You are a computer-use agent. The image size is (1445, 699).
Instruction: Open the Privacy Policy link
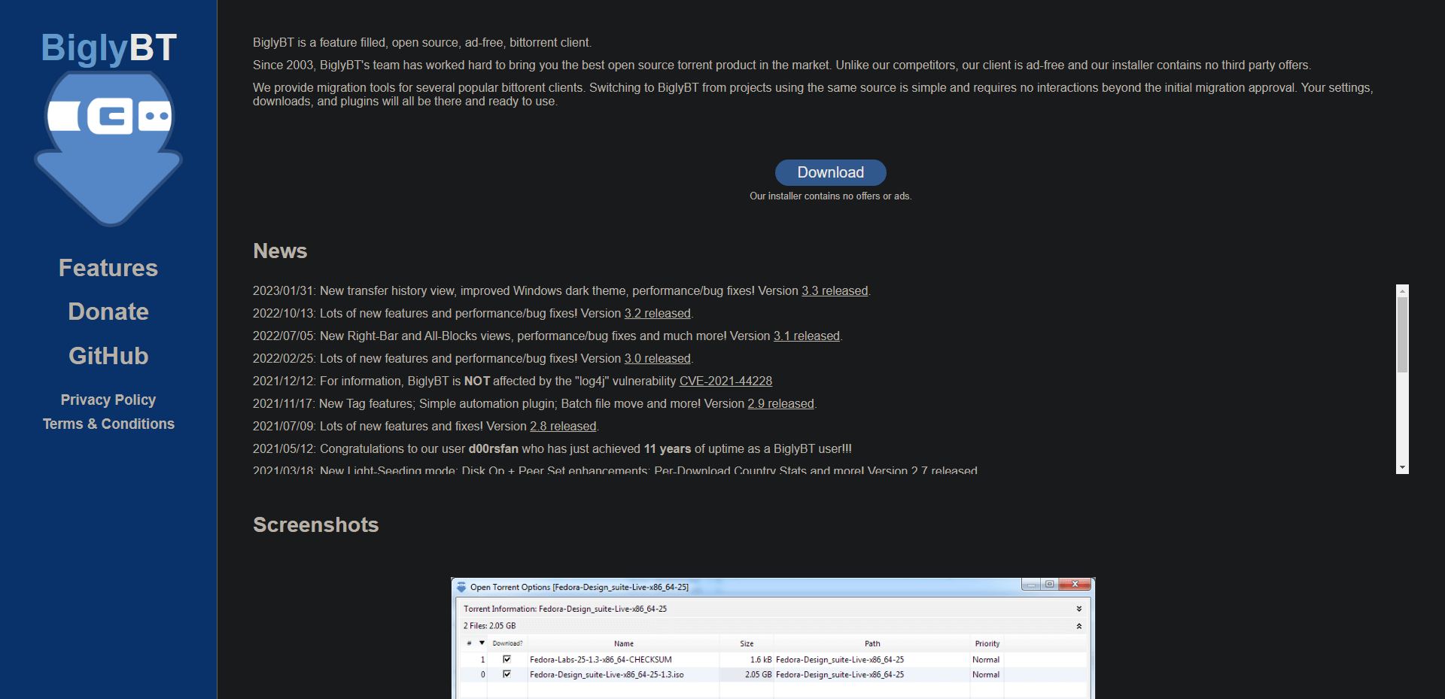point(108,400)
